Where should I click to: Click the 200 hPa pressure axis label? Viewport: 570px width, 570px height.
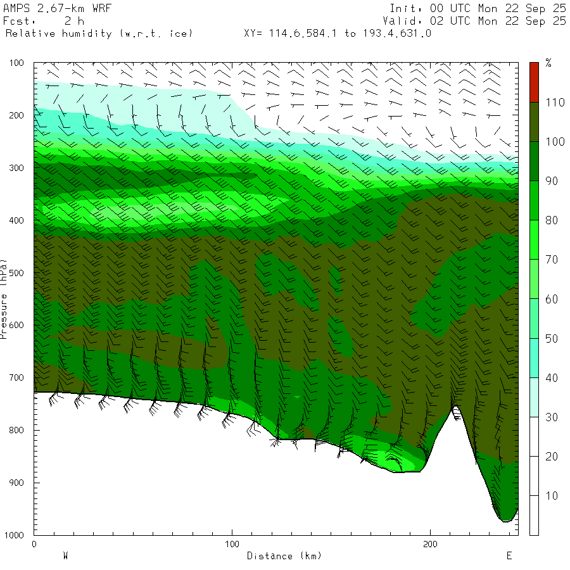pos(16,115)
